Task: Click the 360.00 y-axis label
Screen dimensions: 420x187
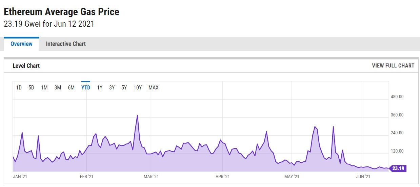Action: [x=397, y=115]
